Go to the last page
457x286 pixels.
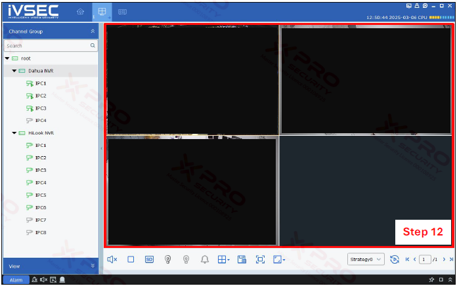[451, 259]
